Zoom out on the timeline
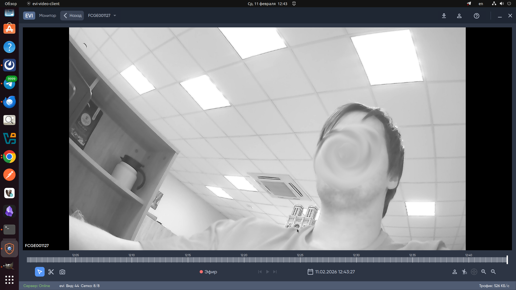The height and width of the screenshot is (290, 516). tap(493, 272)
